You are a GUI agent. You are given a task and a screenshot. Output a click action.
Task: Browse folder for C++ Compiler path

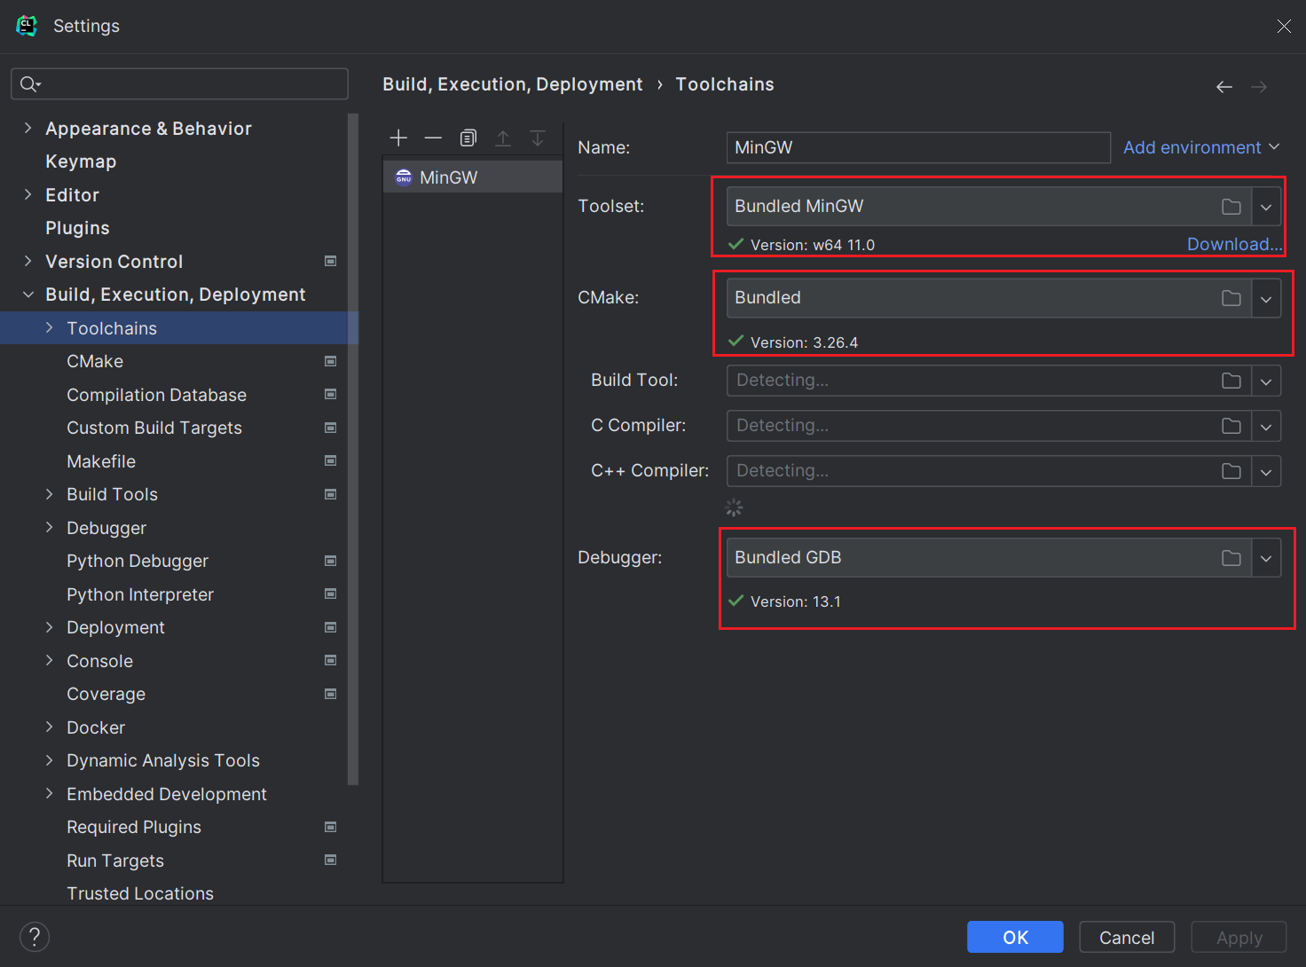(1231, 471)
